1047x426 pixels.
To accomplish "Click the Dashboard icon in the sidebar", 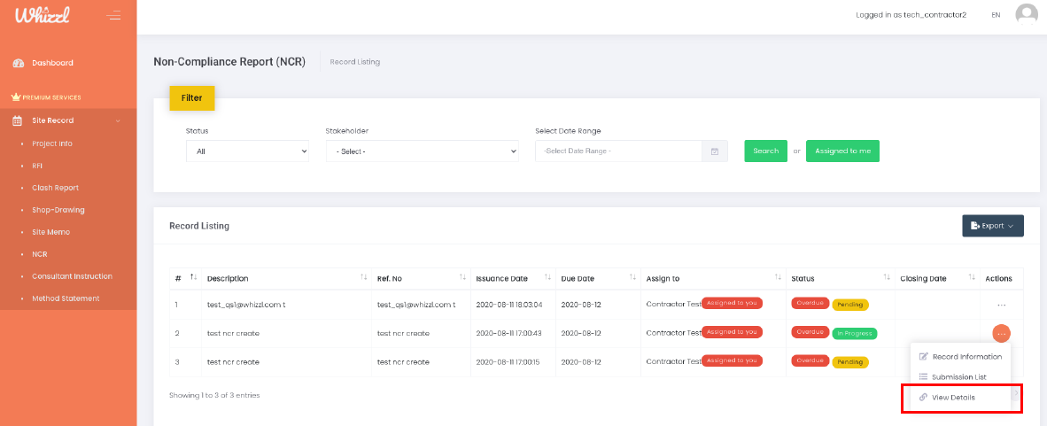I will pos(19,63).
